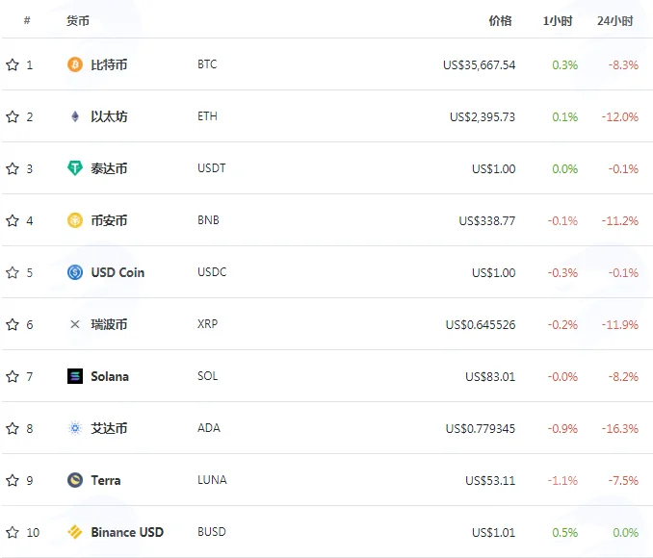
Task: Click the XRP cross-shaped icon
Action: [x=75, y=324]
